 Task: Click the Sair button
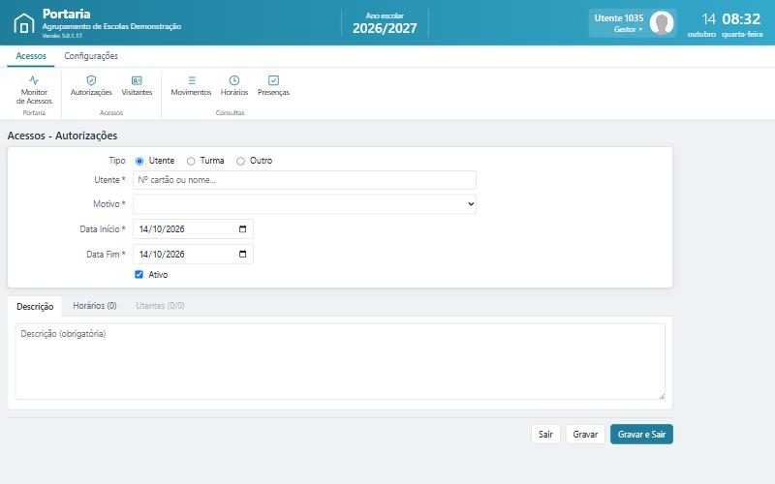(x=545, y=434)
